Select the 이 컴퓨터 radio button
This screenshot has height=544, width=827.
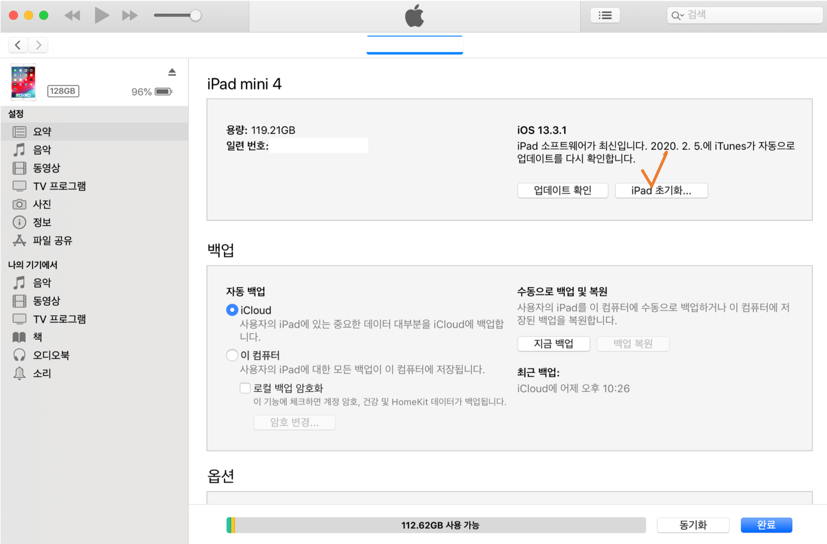coord(232,355)
